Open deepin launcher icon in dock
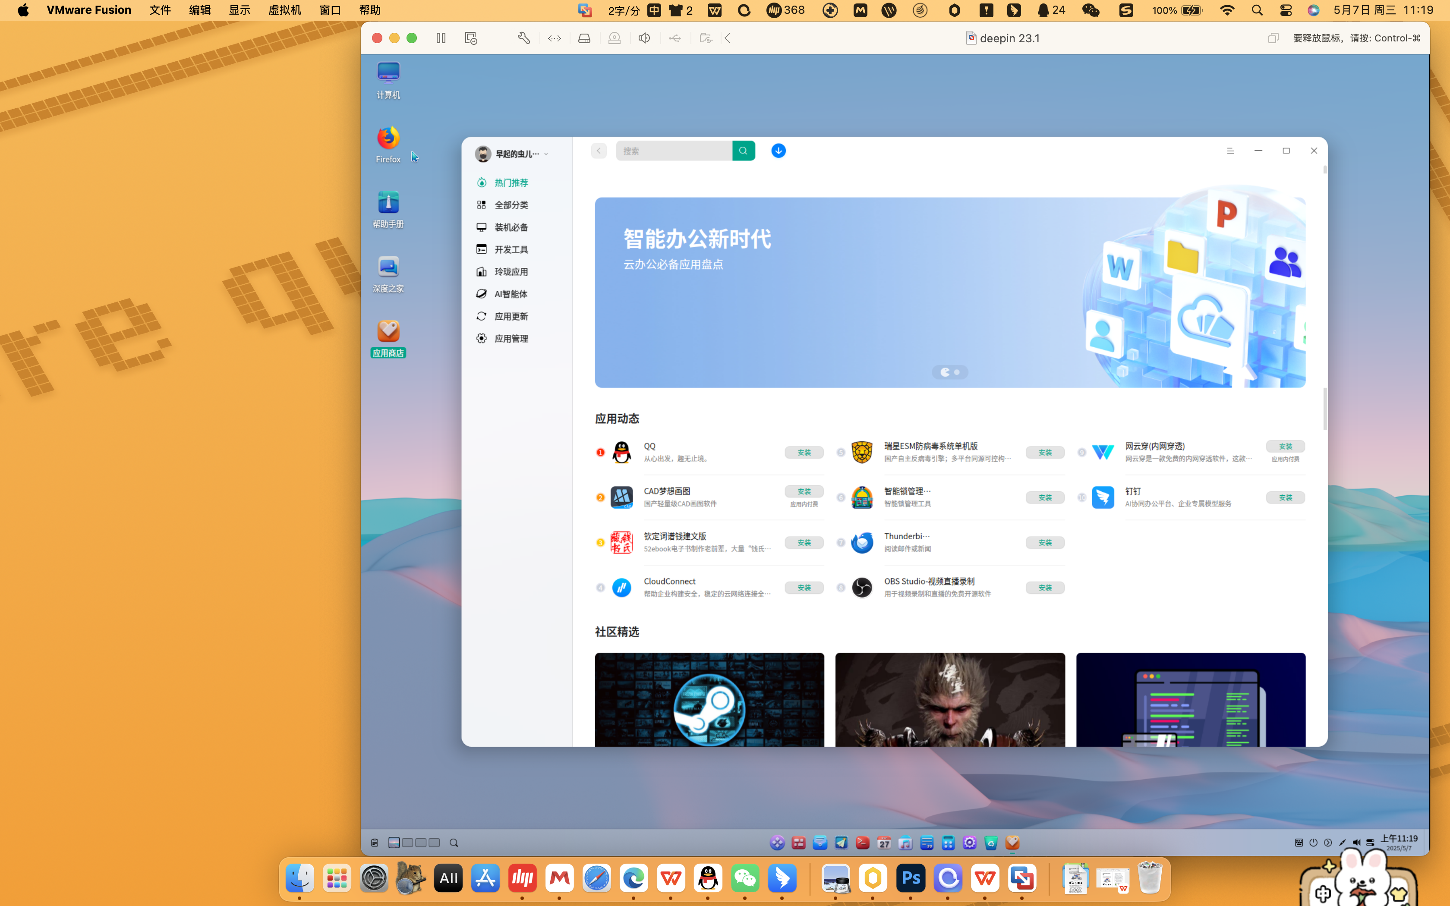 777,843
